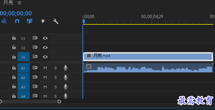
Task: Enable voice-over record on A4
Action: click(66, 96)
